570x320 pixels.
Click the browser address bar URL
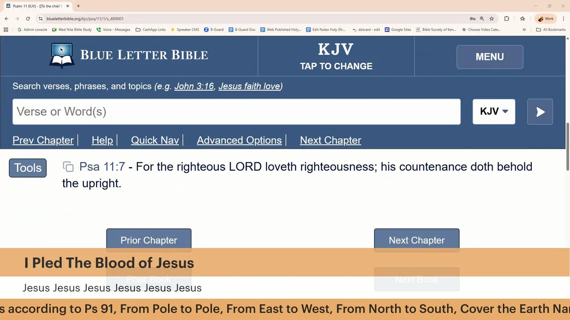pyautogui.click(x=85, y=19)
